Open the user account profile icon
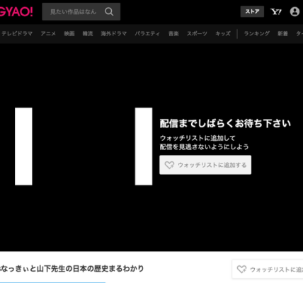Screen dimensions: 303x283 [x=295, y=11]
